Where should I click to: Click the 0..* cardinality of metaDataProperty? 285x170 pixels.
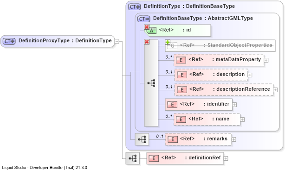(x=168, y=57)
